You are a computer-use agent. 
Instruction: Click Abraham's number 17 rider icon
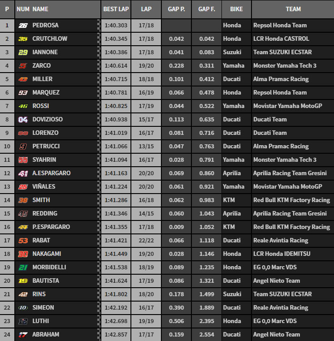(x=23, y=334)
